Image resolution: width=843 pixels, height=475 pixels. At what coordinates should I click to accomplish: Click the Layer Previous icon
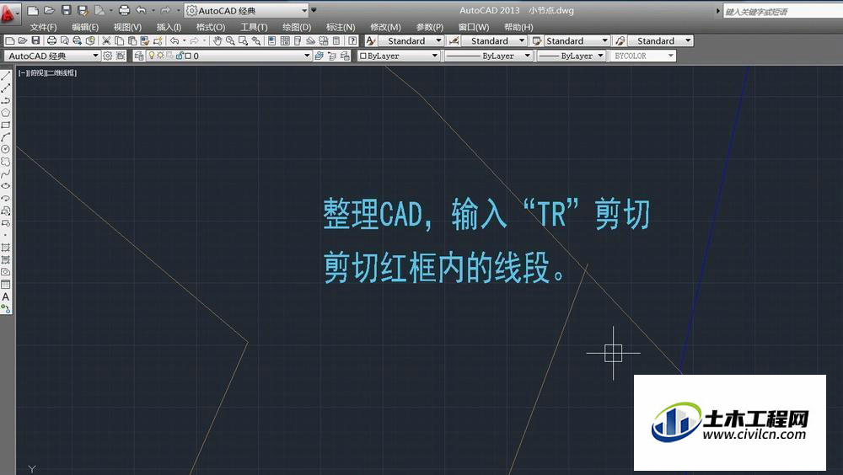click(331, 56)
